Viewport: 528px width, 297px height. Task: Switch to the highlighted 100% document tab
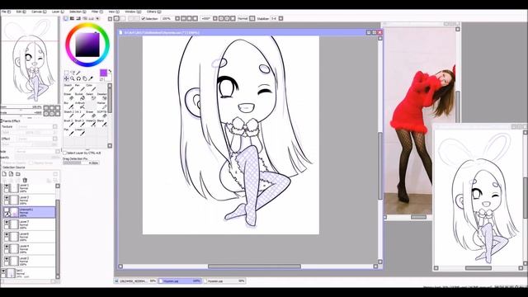click(x=180, y=280)
